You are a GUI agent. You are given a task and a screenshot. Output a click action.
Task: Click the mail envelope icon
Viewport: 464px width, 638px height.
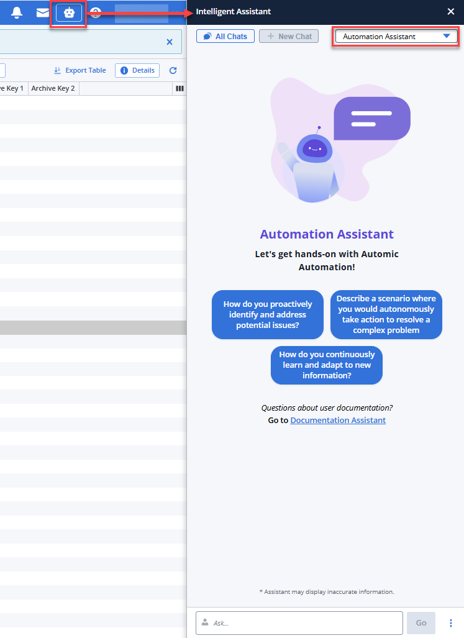point(42,12)
